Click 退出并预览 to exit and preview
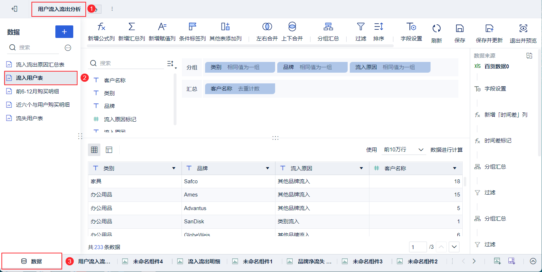542x272 pixels. [523, 33]
